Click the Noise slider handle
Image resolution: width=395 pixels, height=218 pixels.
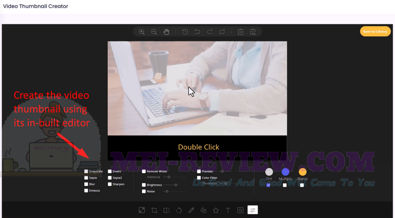pos(167,191)
